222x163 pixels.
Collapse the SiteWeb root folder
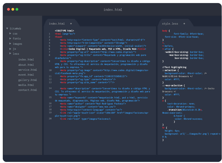click(x=7, y=28)
